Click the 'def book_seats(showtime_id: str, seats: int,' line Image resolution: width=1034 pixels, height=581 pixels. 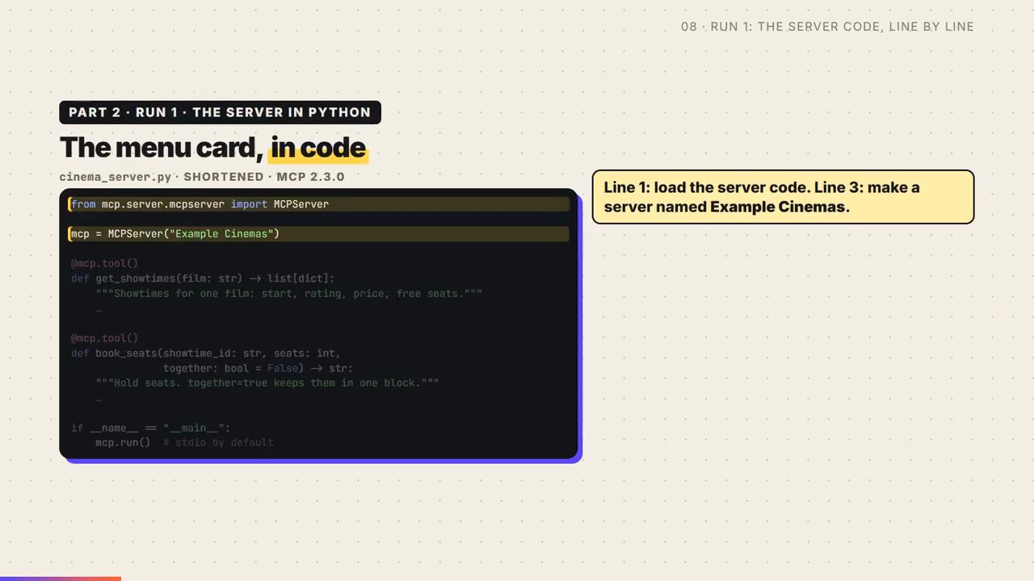(x=206, y=353)
